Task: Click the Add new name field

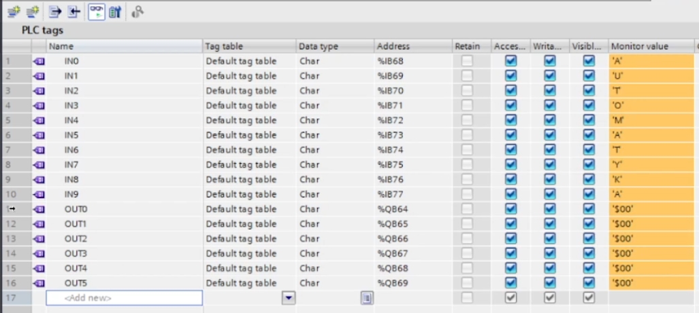Action: click(124, 298)
